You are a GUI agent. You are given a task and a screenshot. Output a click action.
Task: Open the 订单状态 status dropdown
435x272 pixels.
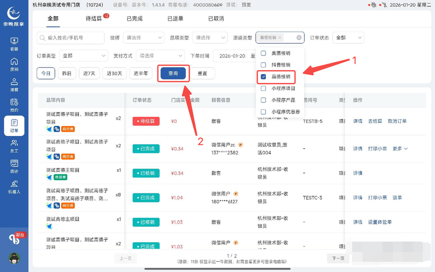point(348,37)
